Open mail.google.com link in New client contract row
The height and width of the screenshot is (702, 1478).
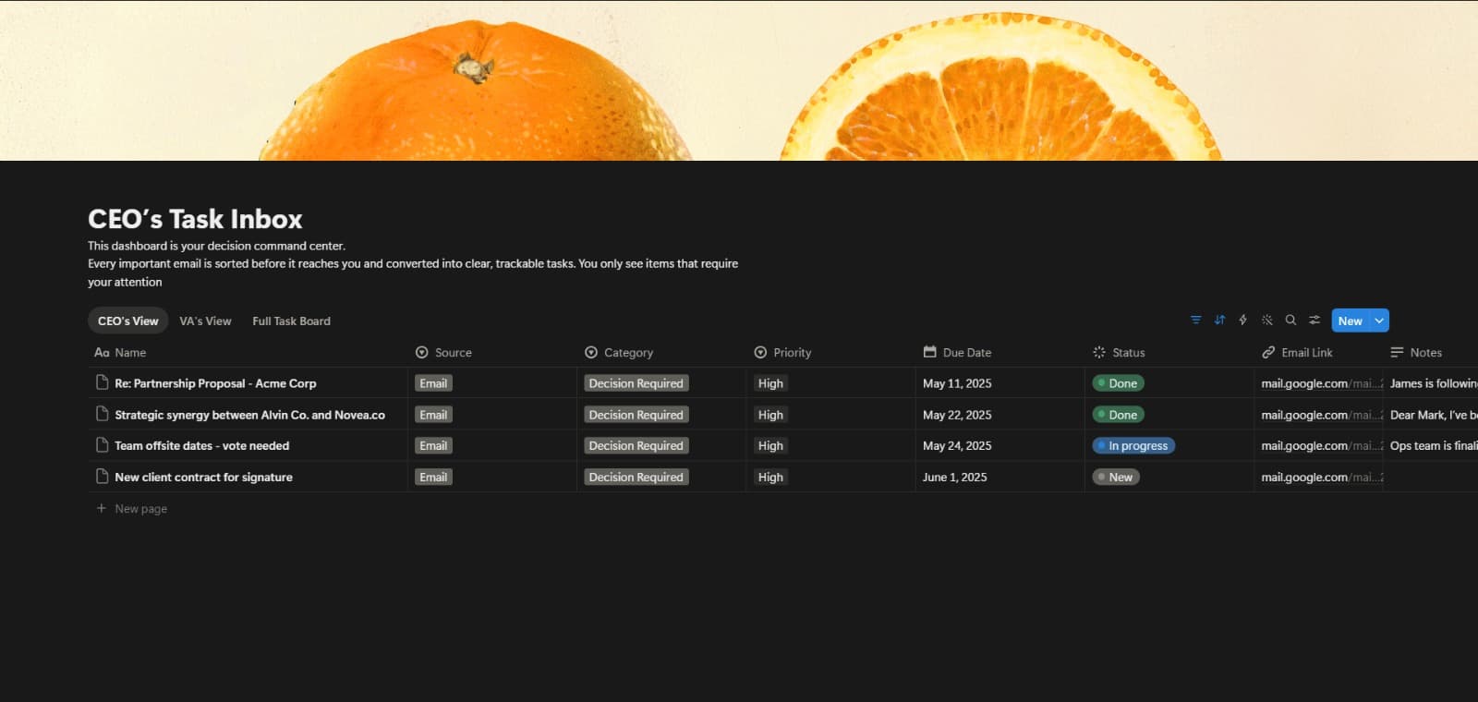pos(1321,477)
